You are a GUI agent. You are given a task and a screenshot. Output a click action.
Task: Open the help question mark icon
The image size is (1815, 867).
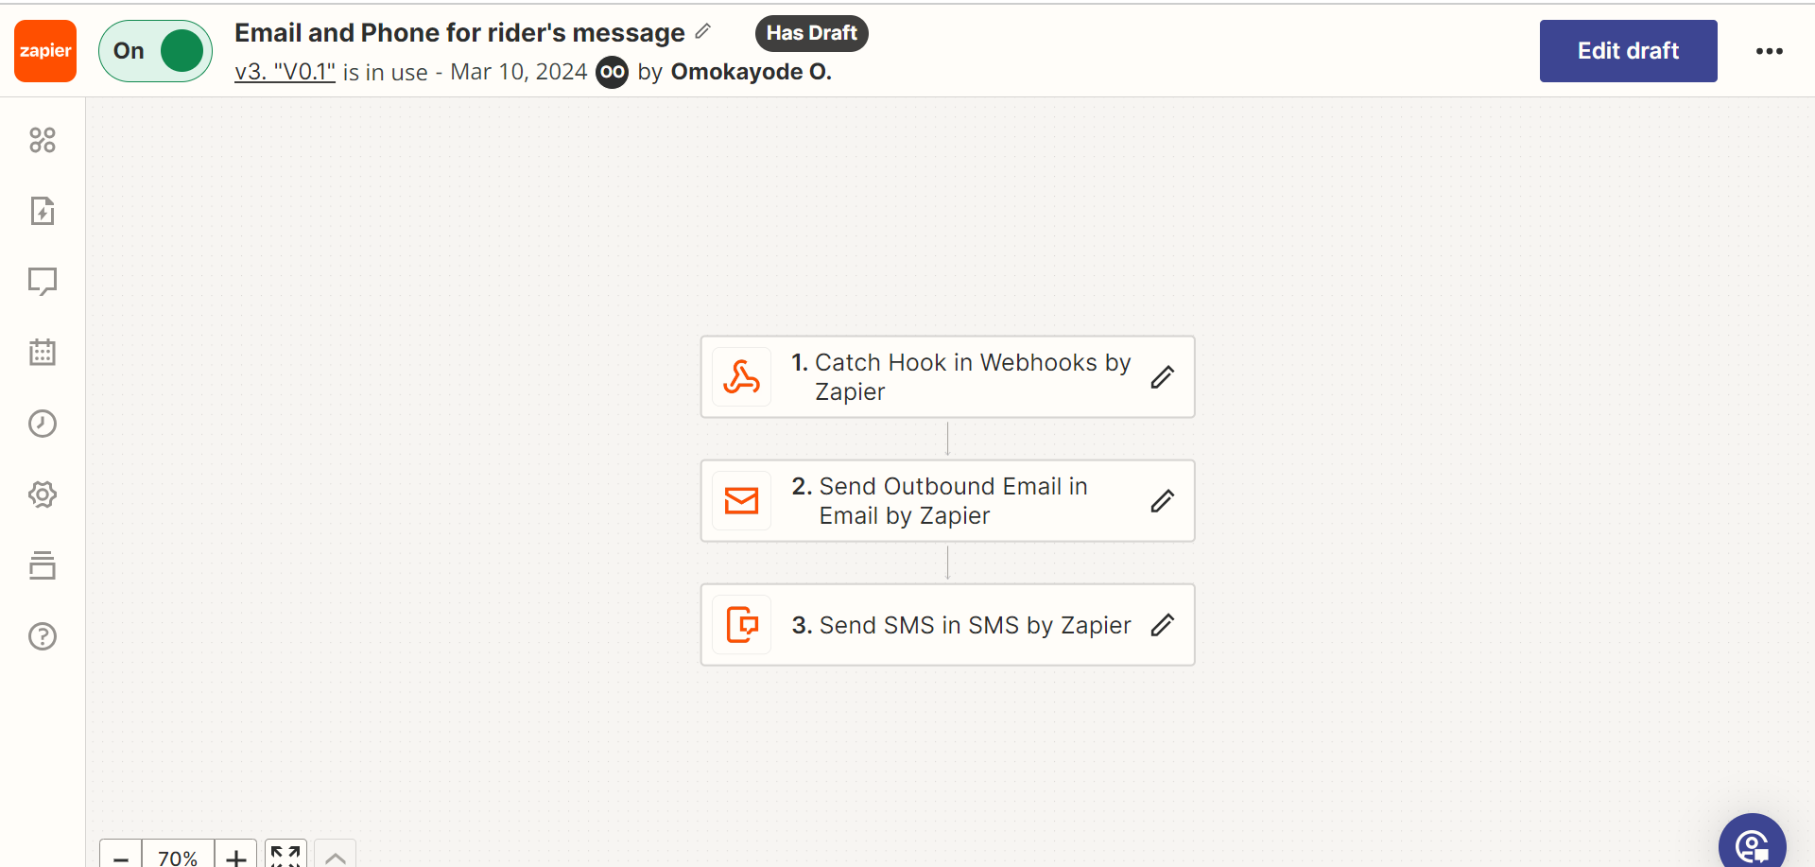[x=43, y=636]
